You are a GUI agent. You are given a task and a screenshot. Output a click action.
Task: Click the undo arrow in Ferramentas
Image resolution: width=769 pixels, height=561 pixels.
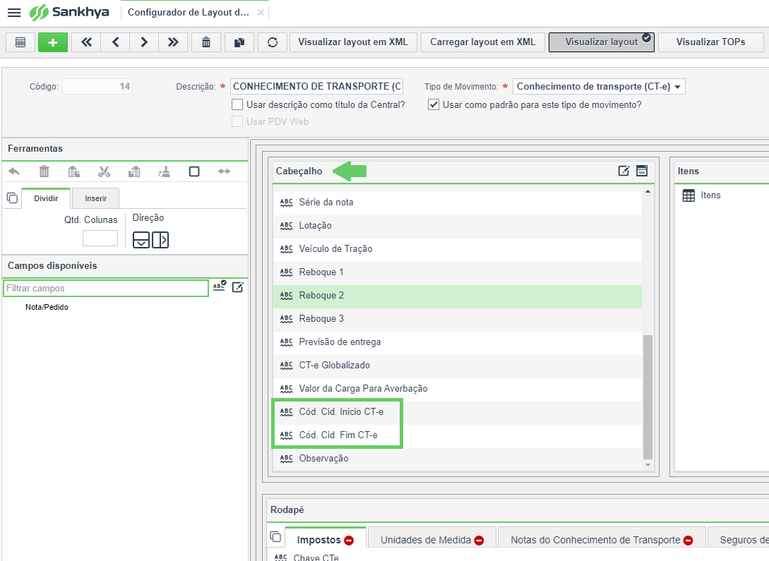pyautogui.click(x=14, y=171)
